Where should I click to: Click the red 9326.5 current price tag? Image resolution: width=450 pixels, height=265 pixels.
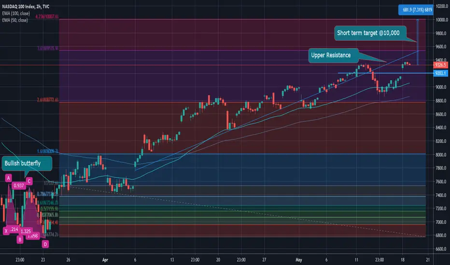440,65
